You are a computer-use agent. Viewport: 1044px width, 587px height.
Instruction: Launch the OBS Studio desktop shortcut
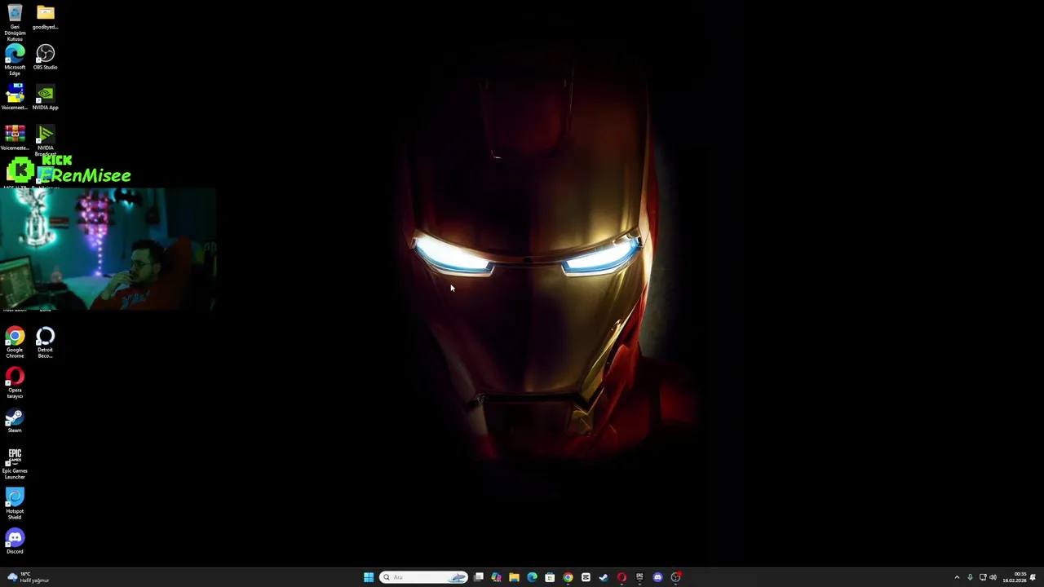(46, 58)
